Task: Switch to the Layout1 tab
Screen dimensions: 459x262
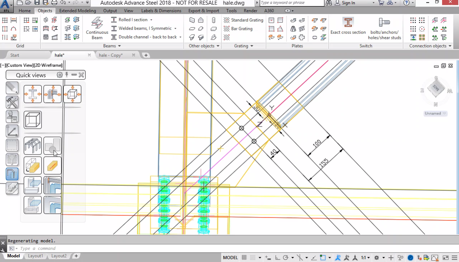Action: coord(36,256)
